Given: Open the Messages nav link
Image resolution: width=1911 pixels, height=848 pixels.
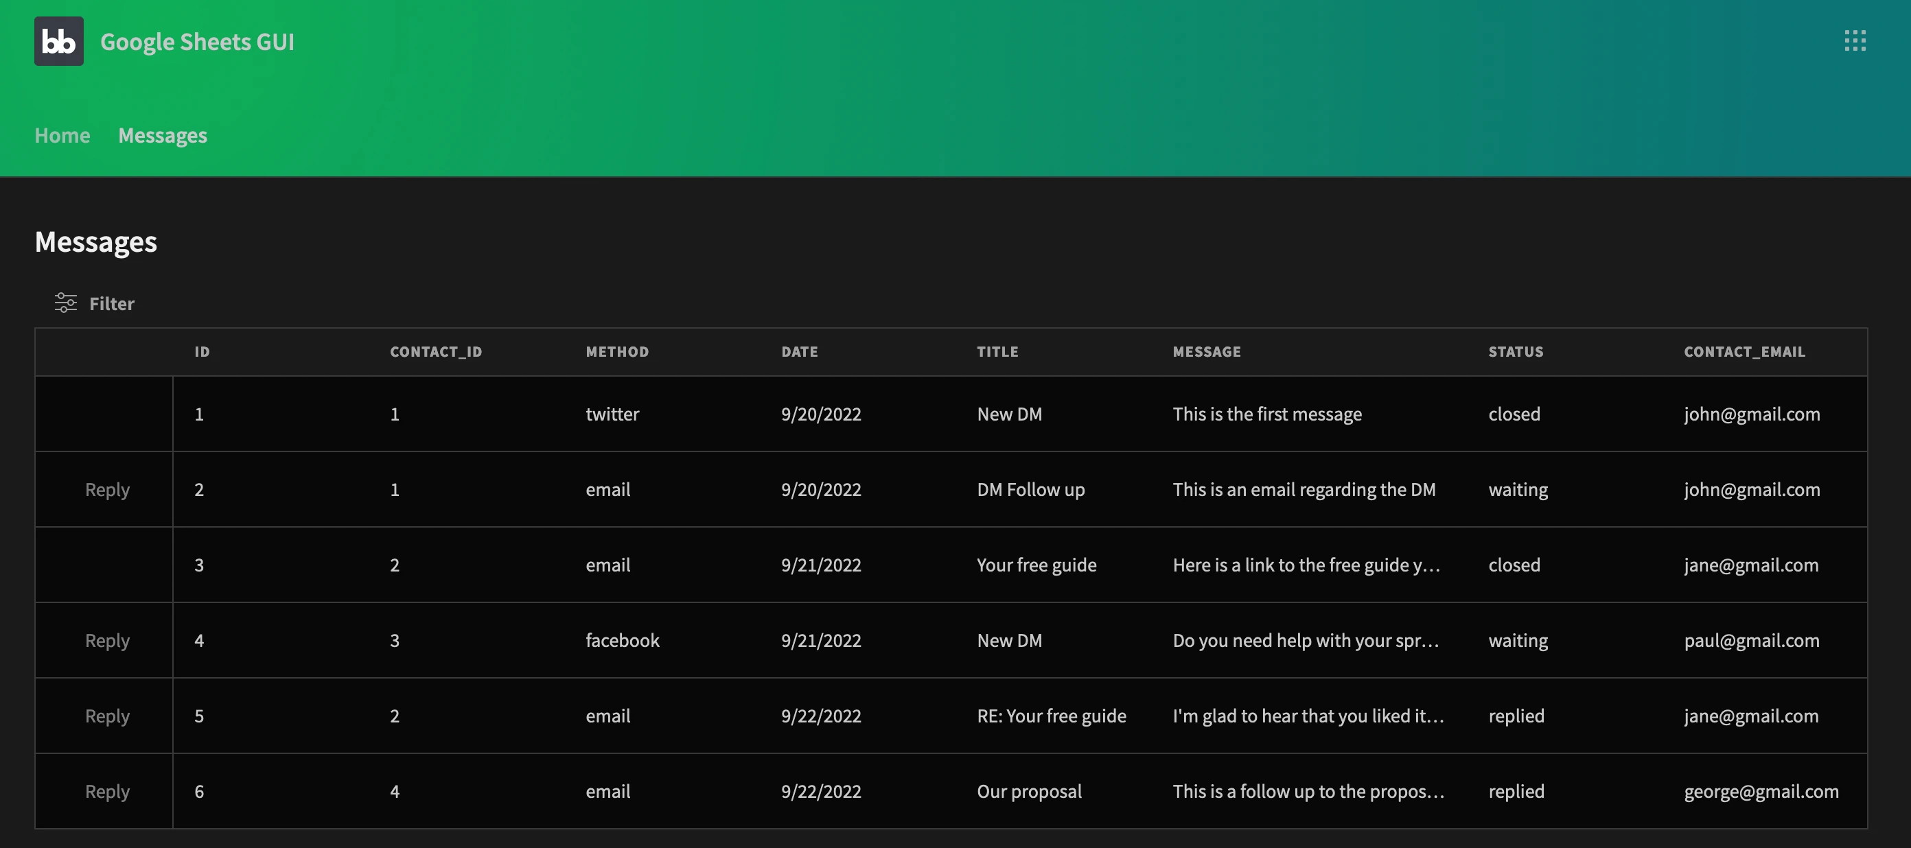Looking at the screenshot, I should point(163,135).
